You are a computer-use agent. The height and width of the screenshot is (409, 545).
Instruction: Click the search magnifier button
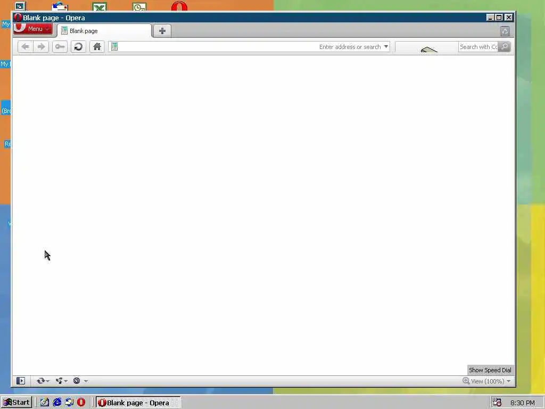pos(504,47)
